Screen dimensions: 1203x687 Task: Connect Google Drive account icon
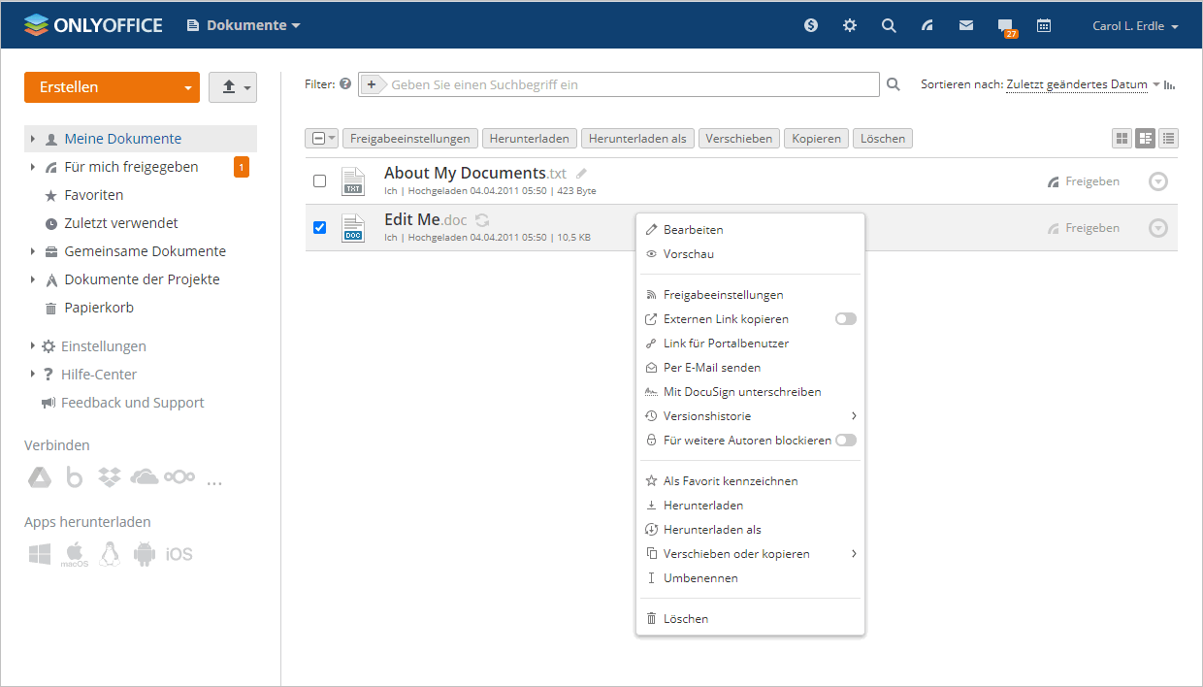pyautogui.click(x=39, y=477)
